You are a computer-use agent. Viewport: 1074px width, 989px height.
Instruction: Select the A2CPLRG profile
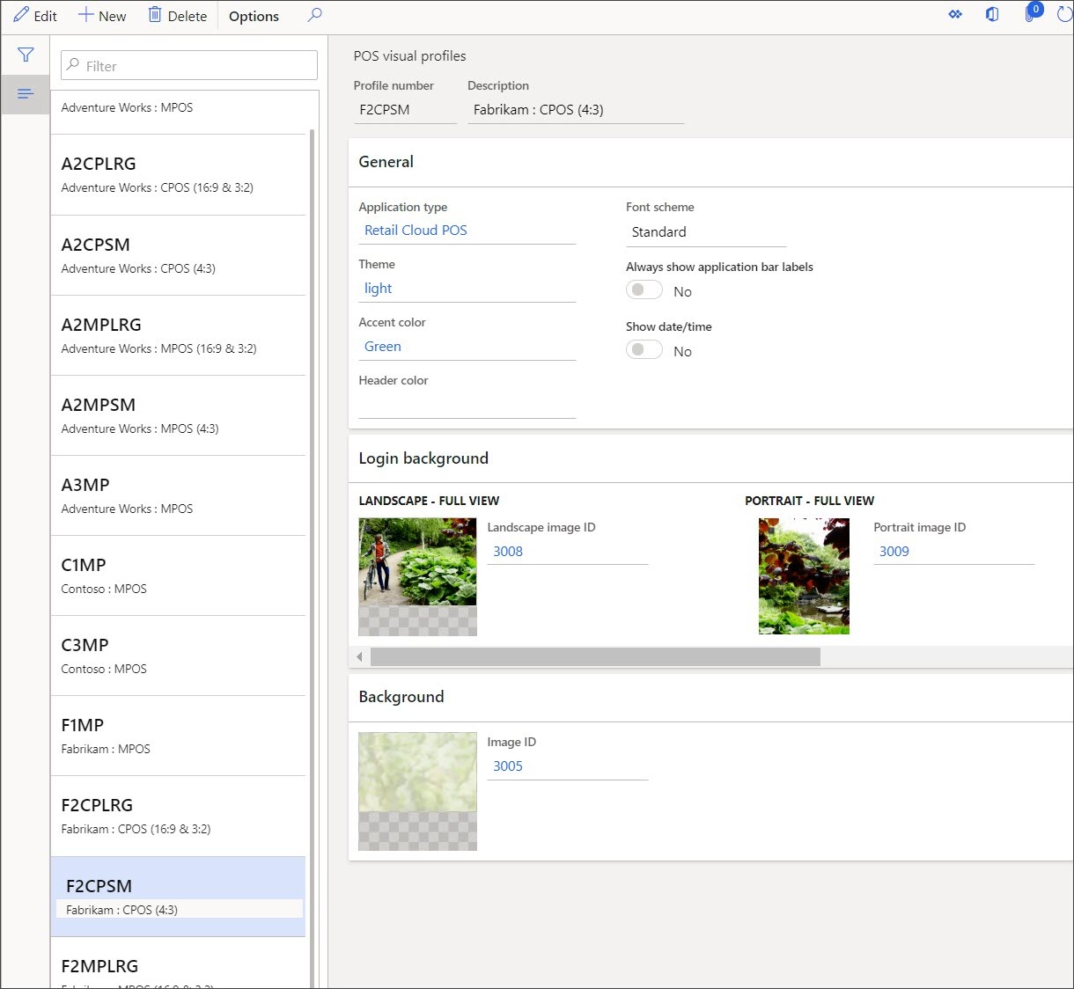[178, 174]
